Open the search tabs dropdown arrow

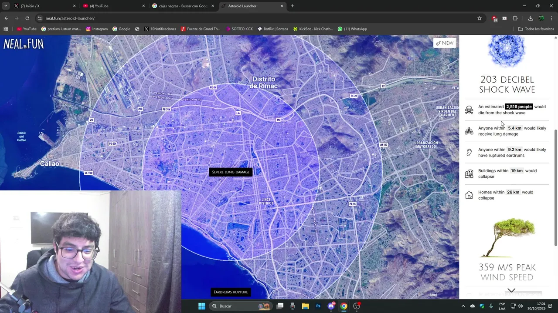(6, 6)
